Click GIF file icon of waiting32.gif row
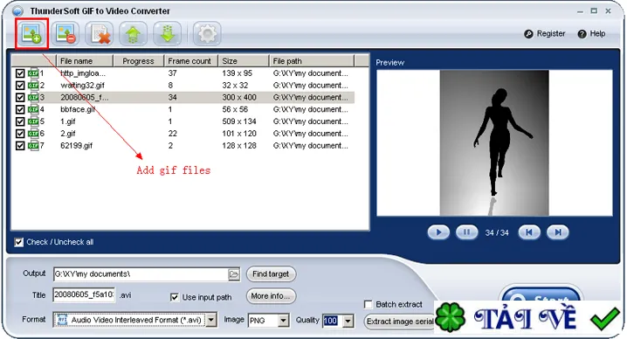Screen dimensions: 627x339 pos(33,86)
